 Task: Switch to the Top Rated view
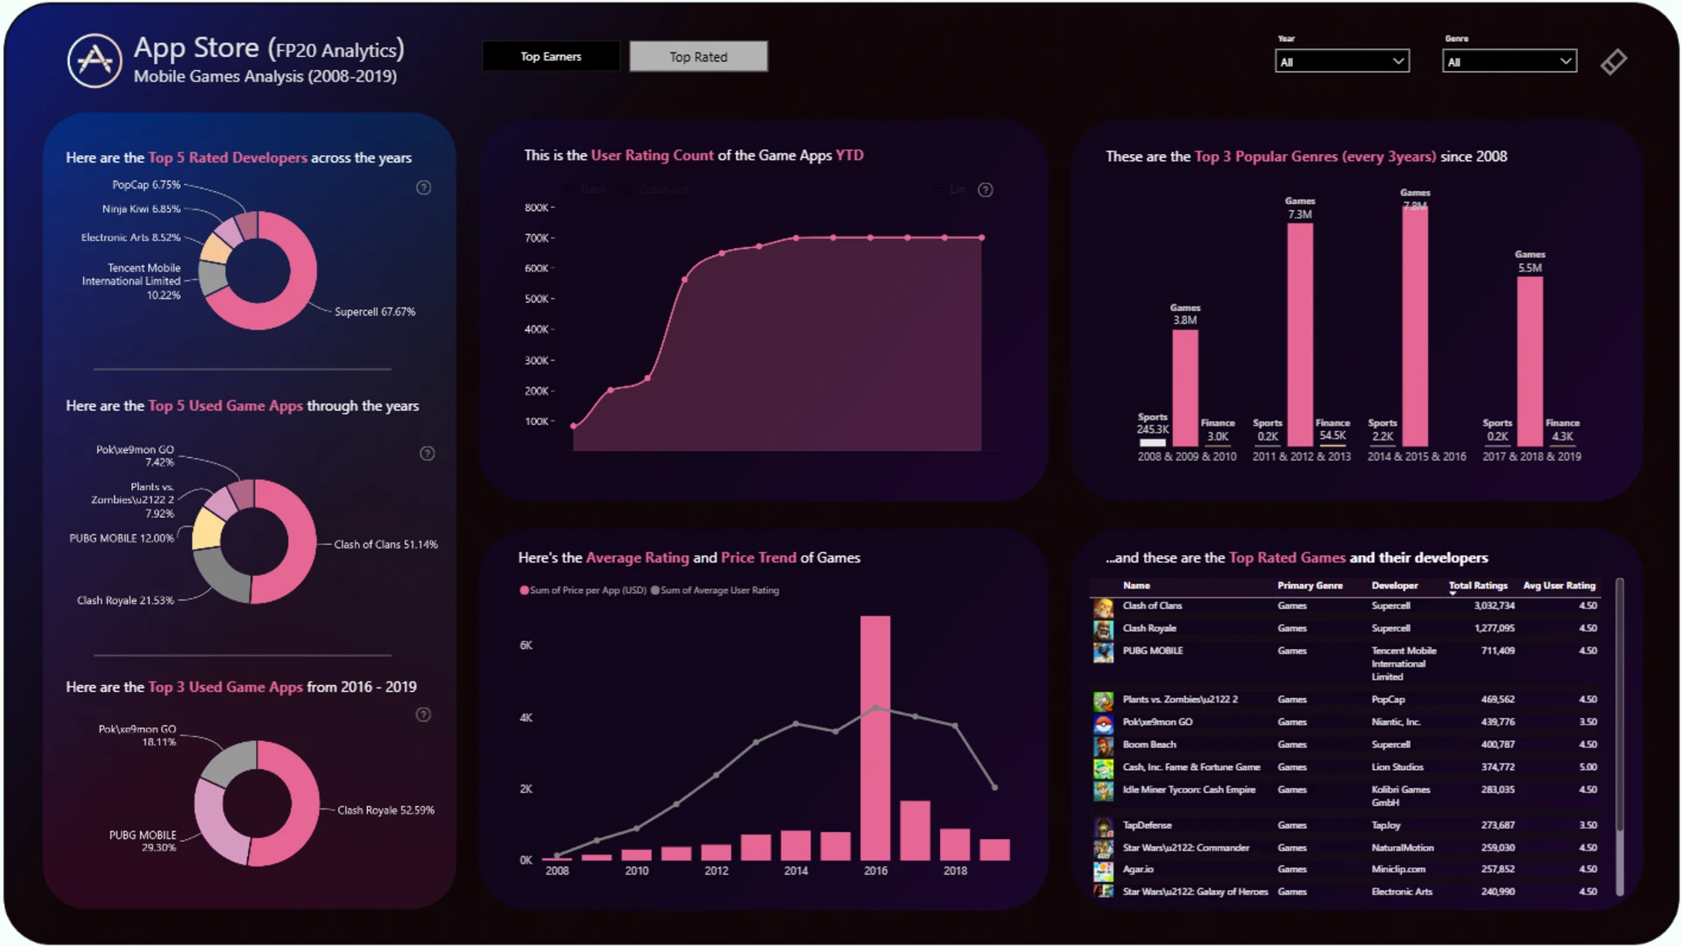coord(698,57)
